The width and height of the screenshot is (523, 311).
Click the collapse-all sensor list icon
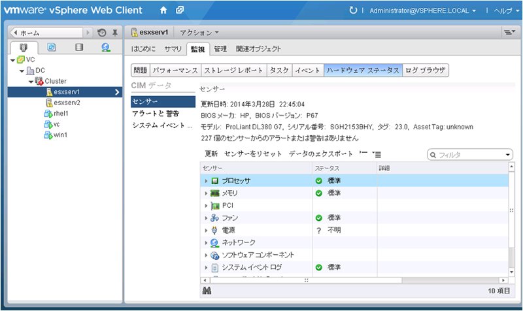click(363, 154)
